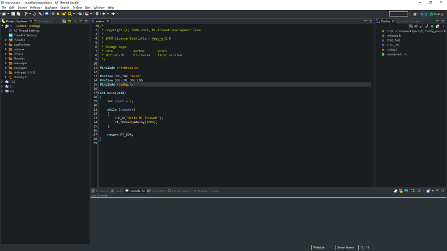Toggle alphabetical sort in Outline
Viewport: 447px width, 251px height.
tap(416, 26)
